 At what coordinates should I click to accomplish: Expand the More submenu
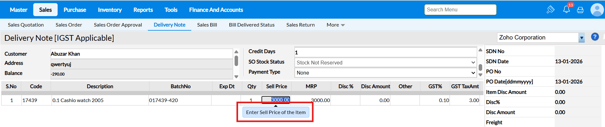(336, 25)
